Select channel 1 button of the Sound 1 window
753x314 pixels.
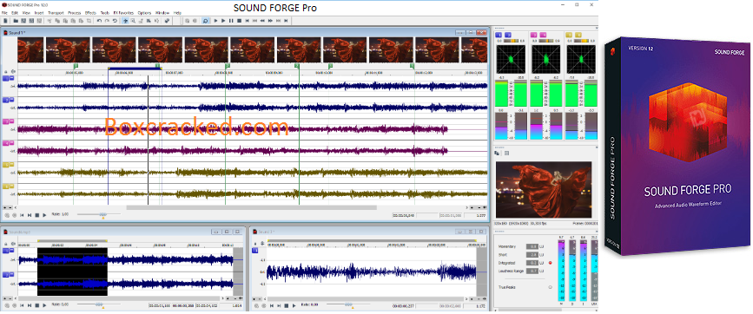pyautogui.click(x=7, y=78)
